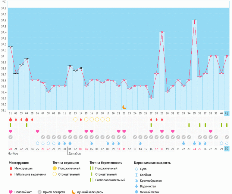Click the heart icon on cycle day 38
Viewport: 232px width, 194px height.
tap(211, 131)
